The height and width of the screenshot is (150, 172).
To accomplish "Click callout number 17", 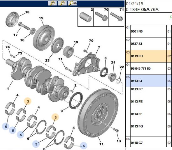I will [x=16, y=35].
